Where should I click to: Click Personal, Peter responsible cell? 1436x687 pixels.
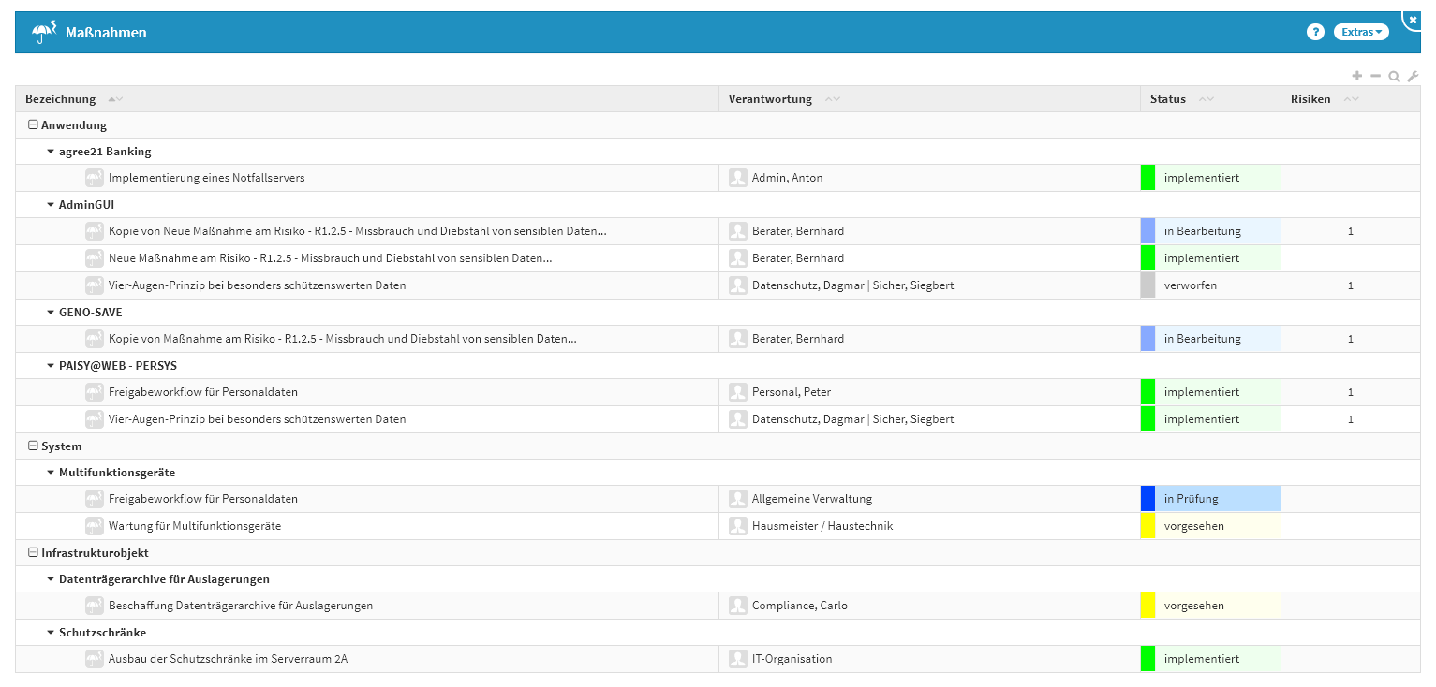929,392
